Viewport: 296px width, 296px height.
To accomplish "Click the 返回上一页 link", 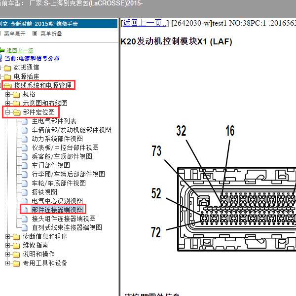I will point(144,23).
